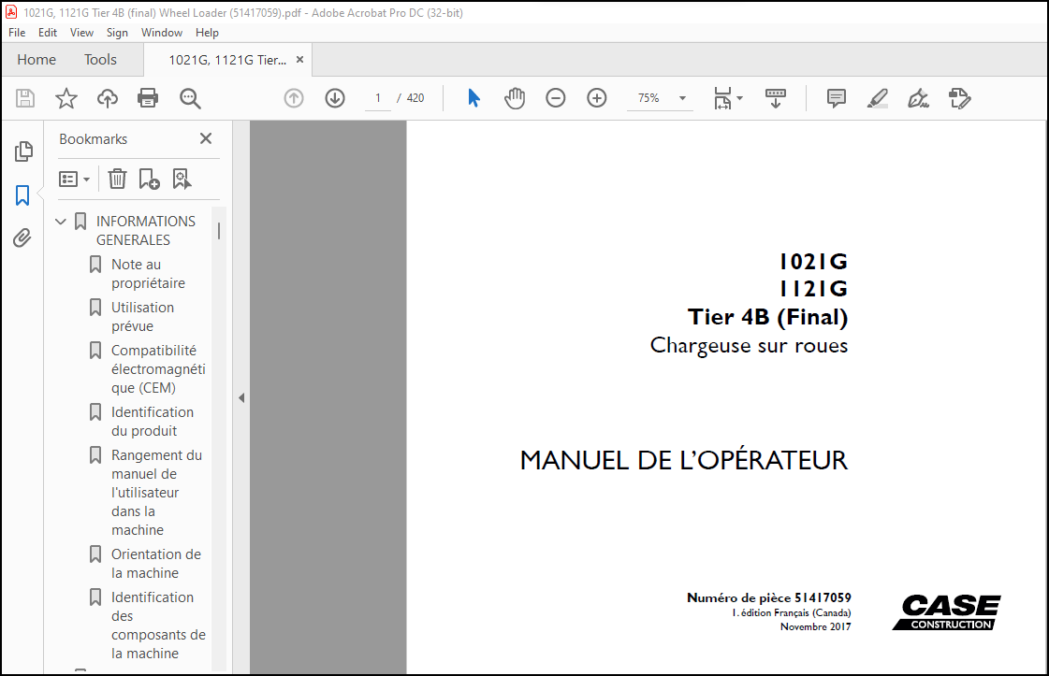Toggle the Bookmarks panel icon

coord(22,195)
